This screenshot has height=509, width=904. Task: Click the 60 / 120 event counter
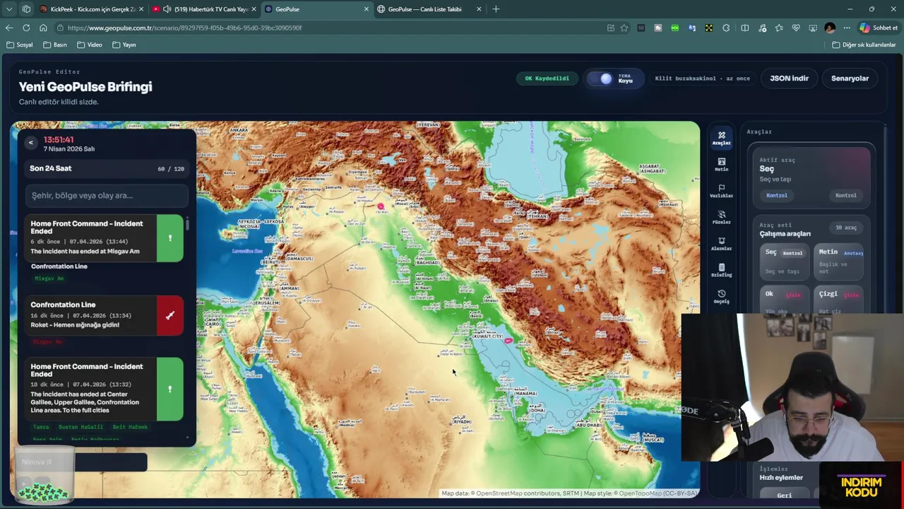coord(171,169)
